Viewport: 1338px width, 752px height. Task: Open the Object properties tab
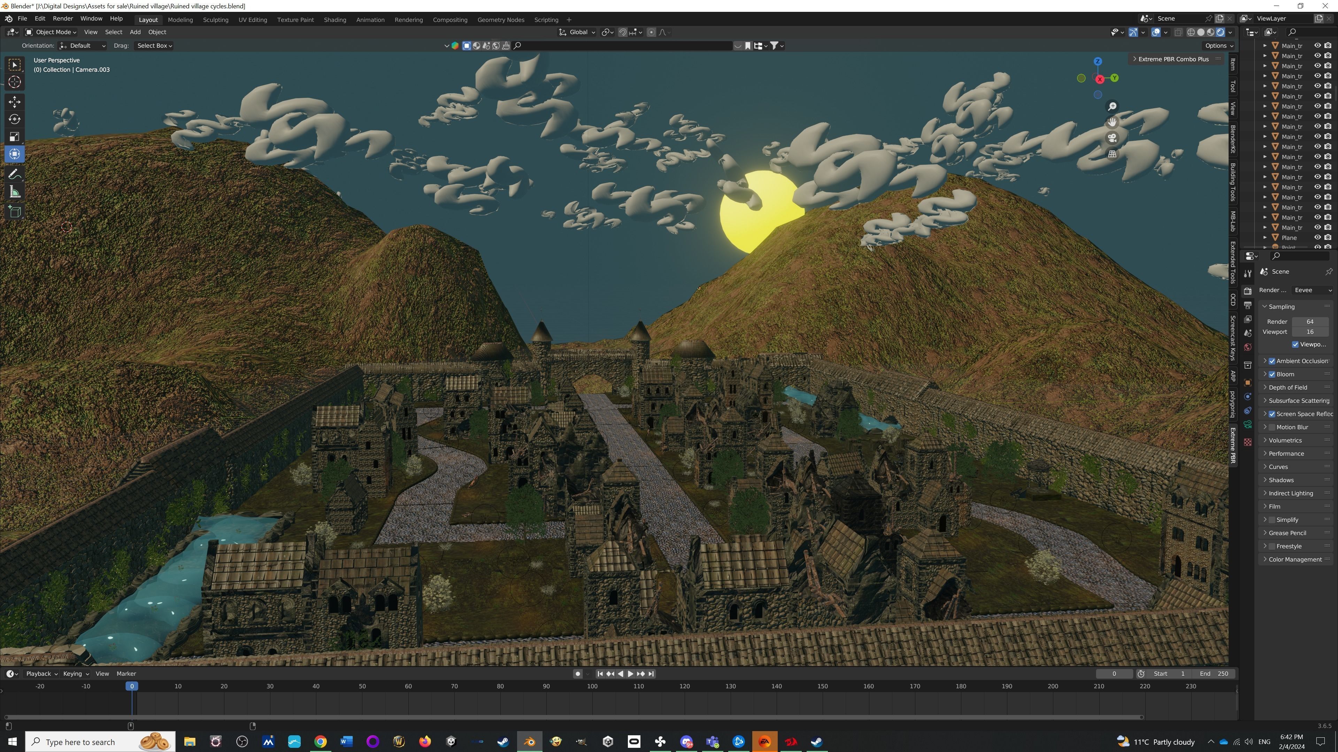coord(1248,383)
